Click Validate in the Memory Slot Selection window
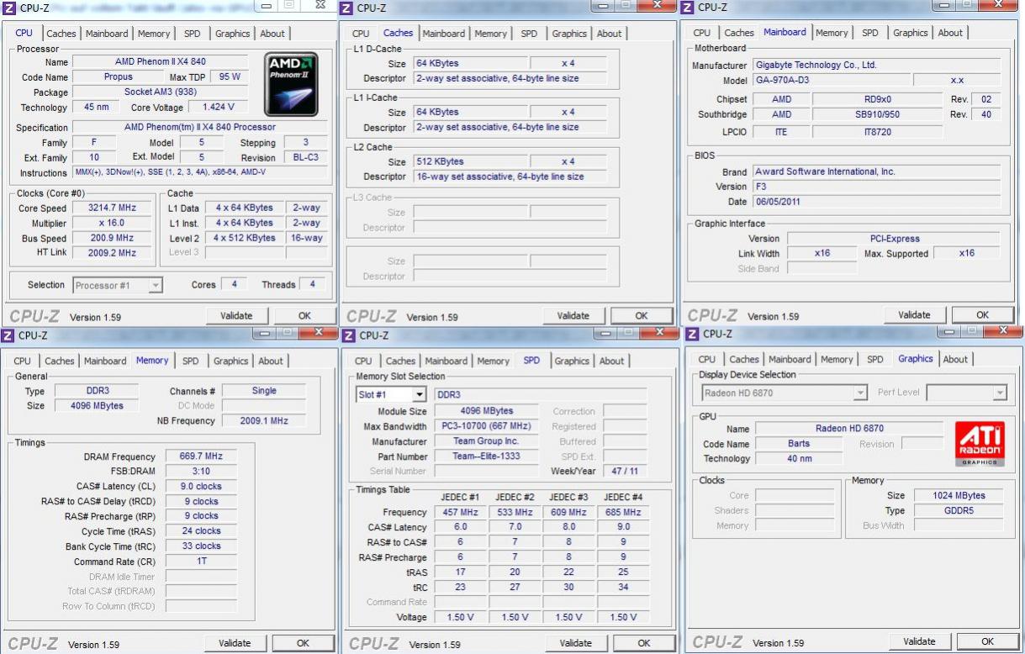The image size is (1025, 654). (575, 643)
